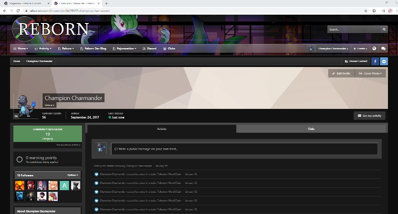Switch to the profile Activity tab
Screen dimensions: 398x214
tap(162, 129)
